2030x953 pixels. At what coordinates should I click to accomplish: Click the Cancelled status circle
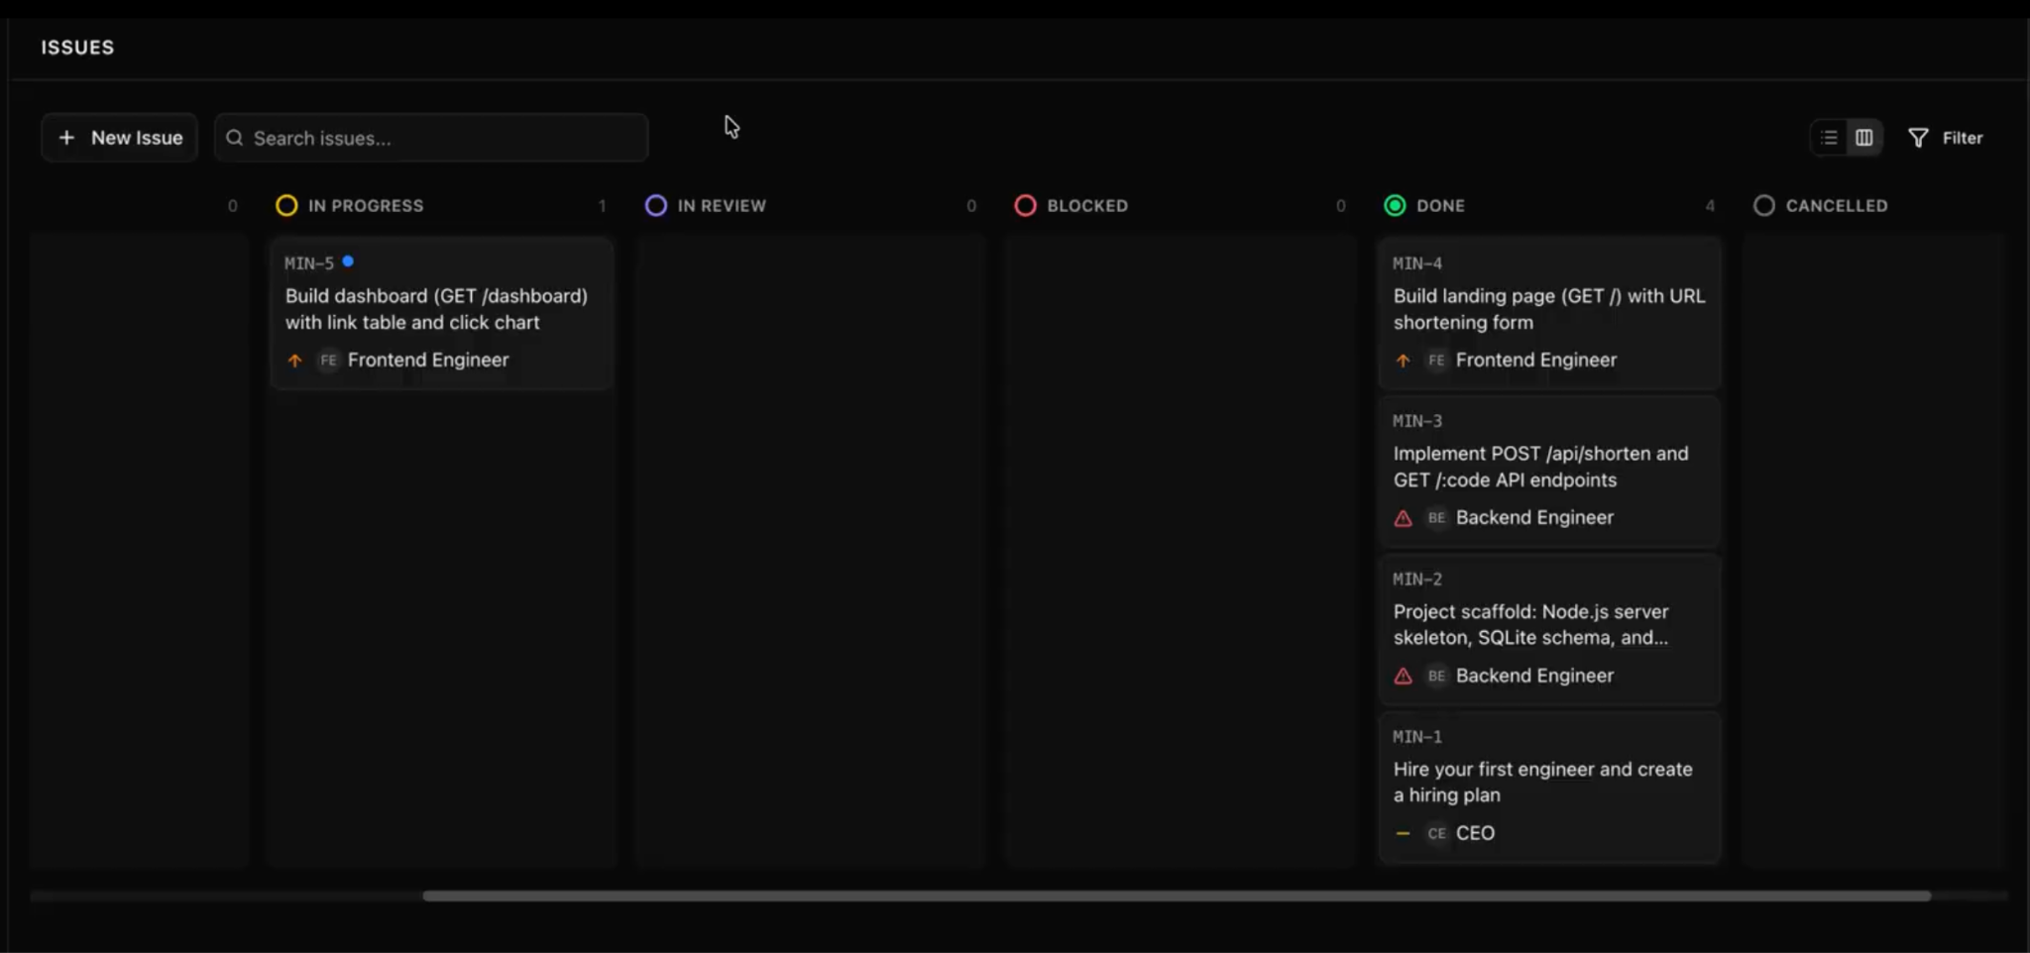[x=1764, y=205]
